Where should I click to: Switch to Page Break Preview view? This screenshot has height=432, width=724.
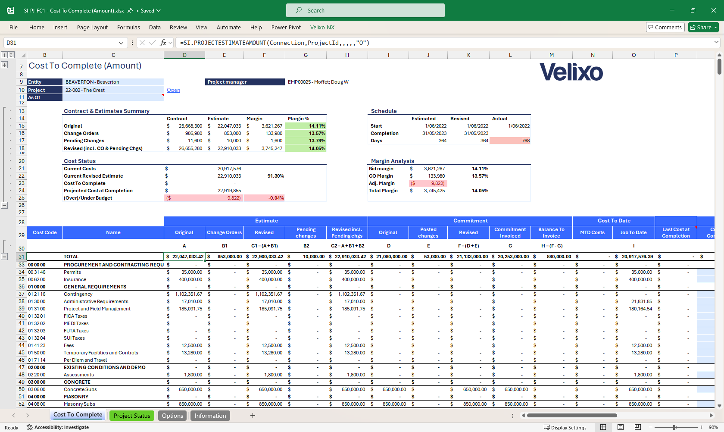637,427
